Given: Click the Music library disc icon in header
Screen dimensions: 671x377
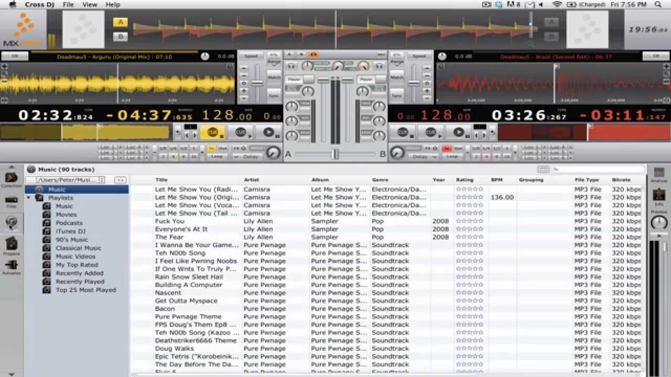Looking at the screenshot, I should (31, 170).
